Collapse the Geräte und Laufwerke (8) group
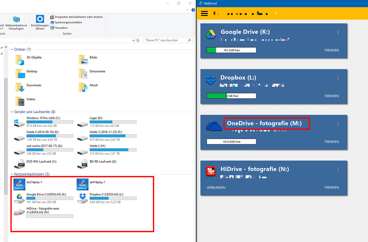The width and height of the screenshot is (368, 242). pyautogui.click(x=12, y=112)
